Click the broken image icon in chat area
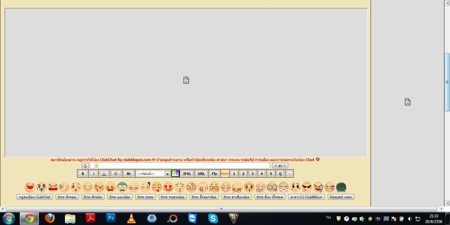 point(186,80)
